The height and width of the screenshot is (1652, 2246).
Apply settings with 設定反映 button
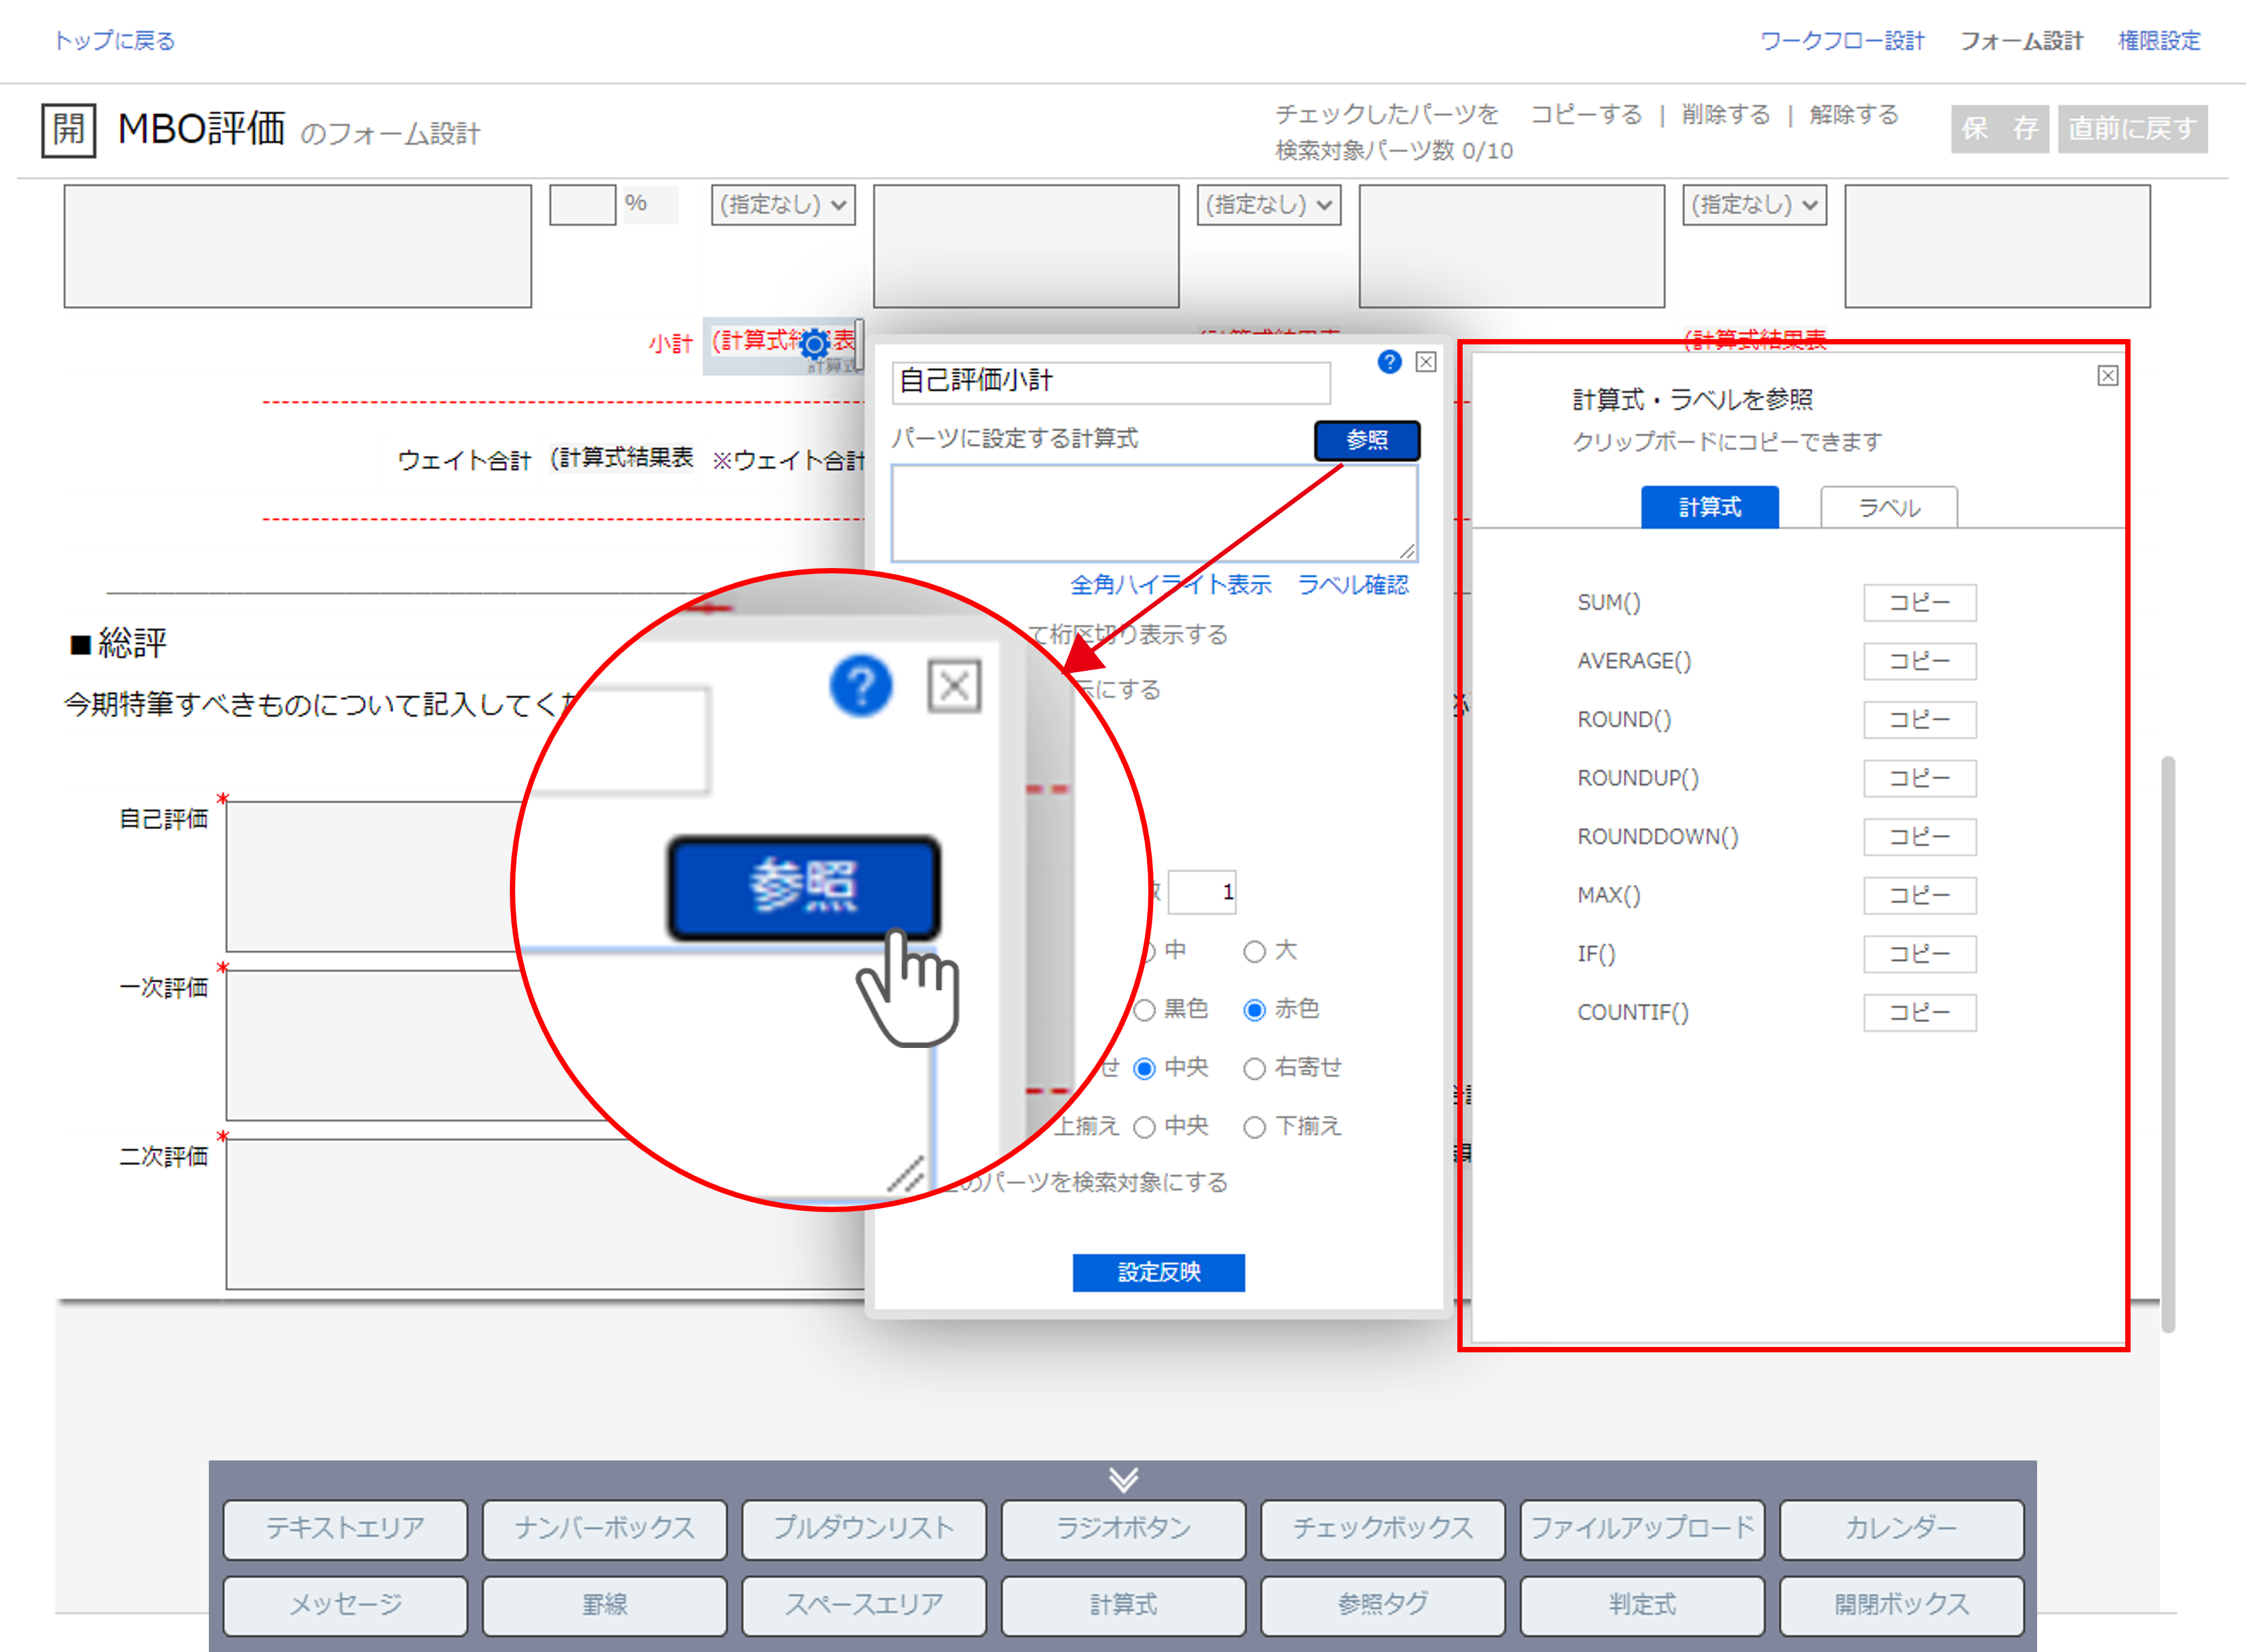point(1158,1272)
